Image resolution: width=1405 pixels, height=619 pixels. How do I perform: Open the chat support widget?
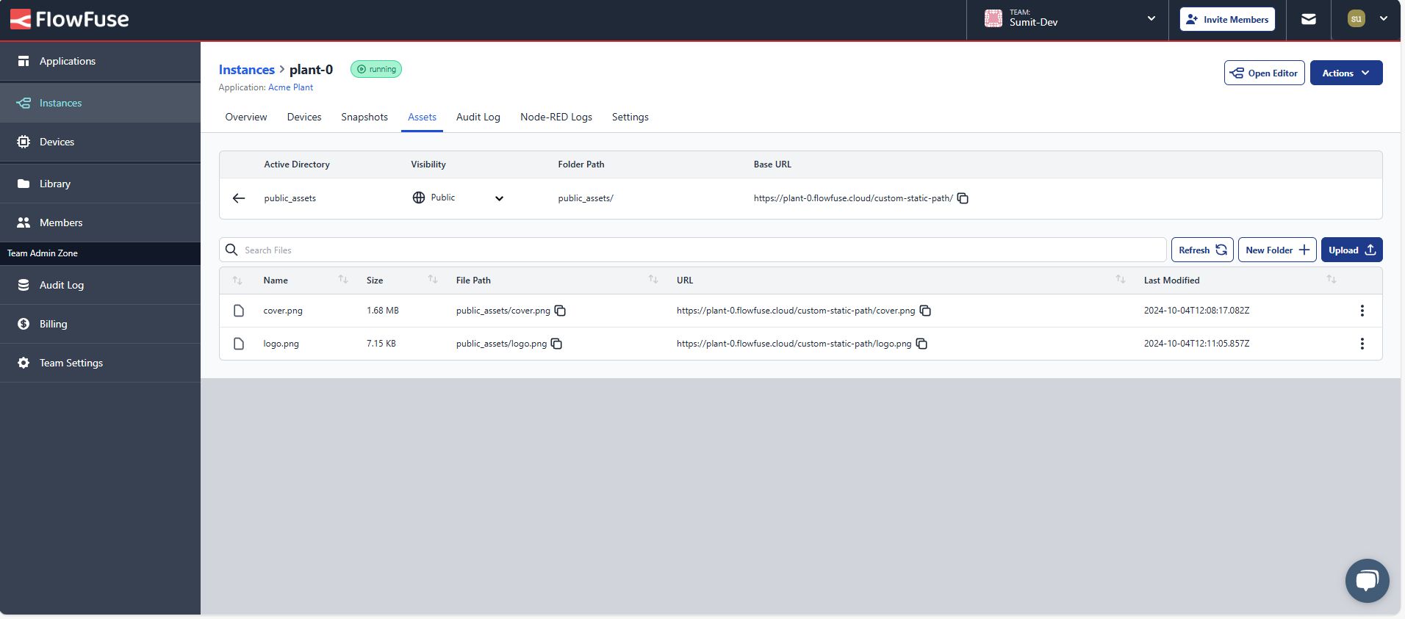coord(1367,581)
